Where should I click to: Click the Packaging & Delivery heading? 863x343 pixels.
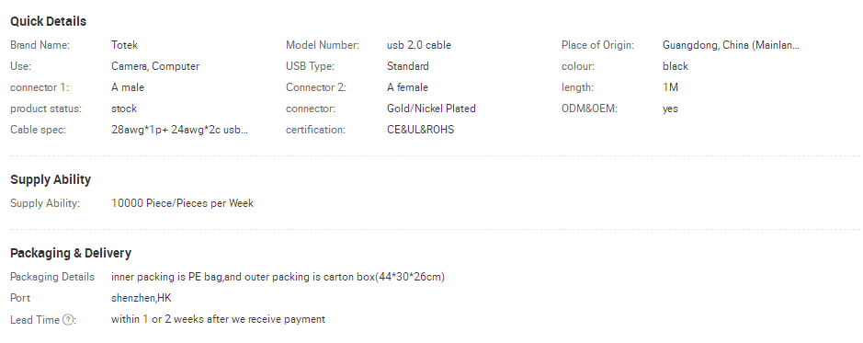pyautogui.click(x=71, y=253)
